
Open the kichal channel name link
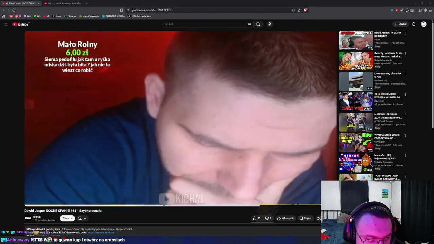click(x=37, y=217)
